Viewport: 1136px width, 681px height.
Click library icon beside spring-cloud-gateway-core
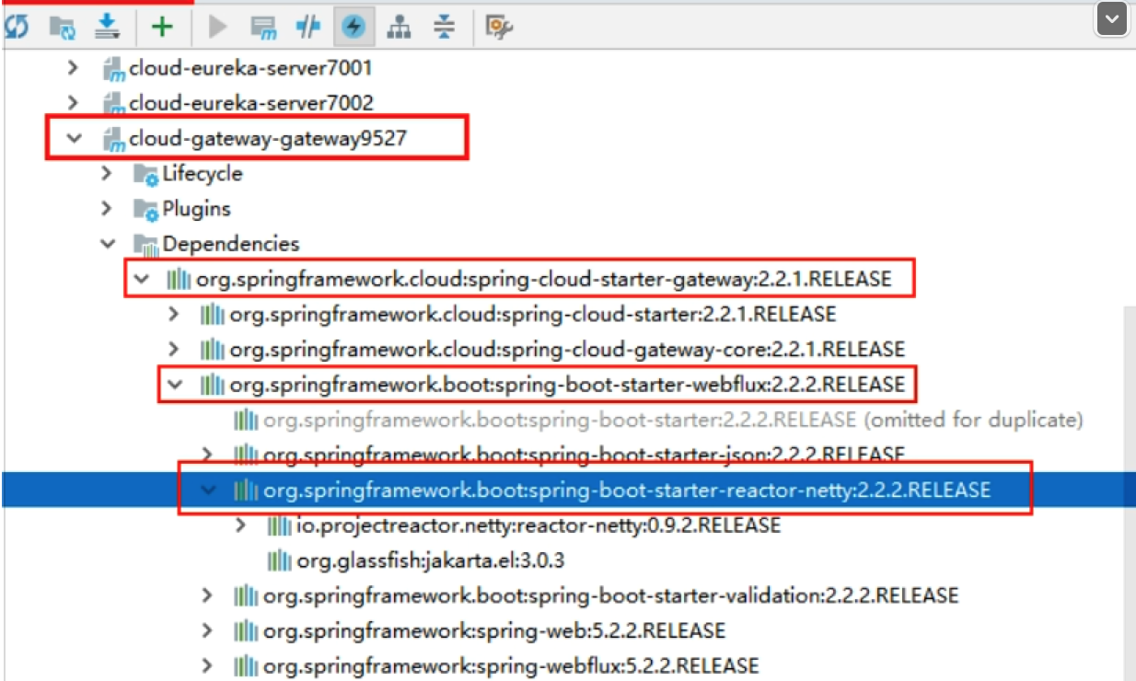coord(213,350)
